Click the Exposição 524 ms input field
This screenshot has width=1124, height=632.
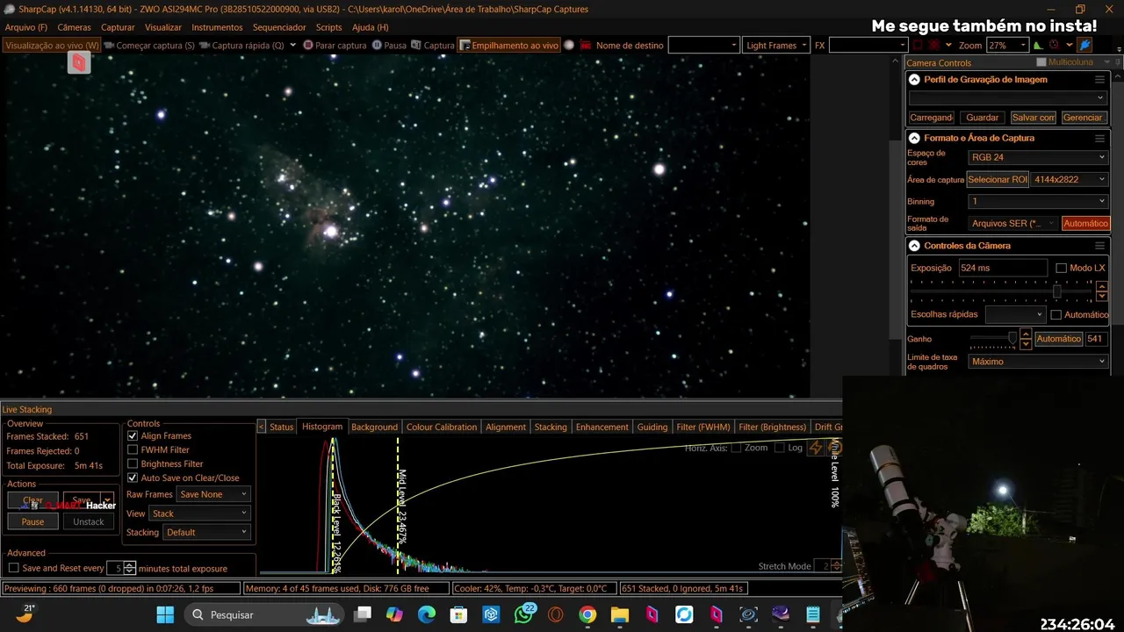[1003, 268]
